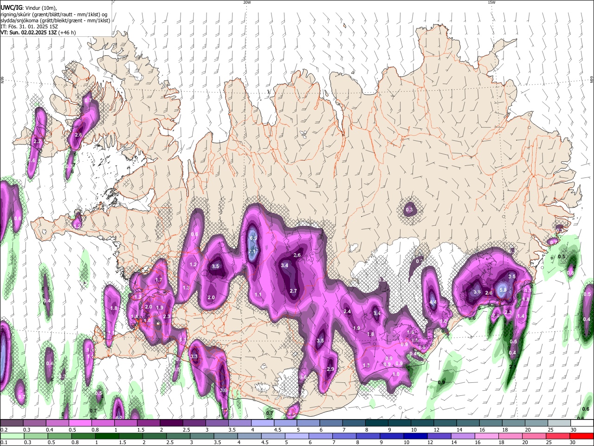Click the 2.2 value over the Westfjords
The width and height of the screenshot is (594, 446).
38,141
